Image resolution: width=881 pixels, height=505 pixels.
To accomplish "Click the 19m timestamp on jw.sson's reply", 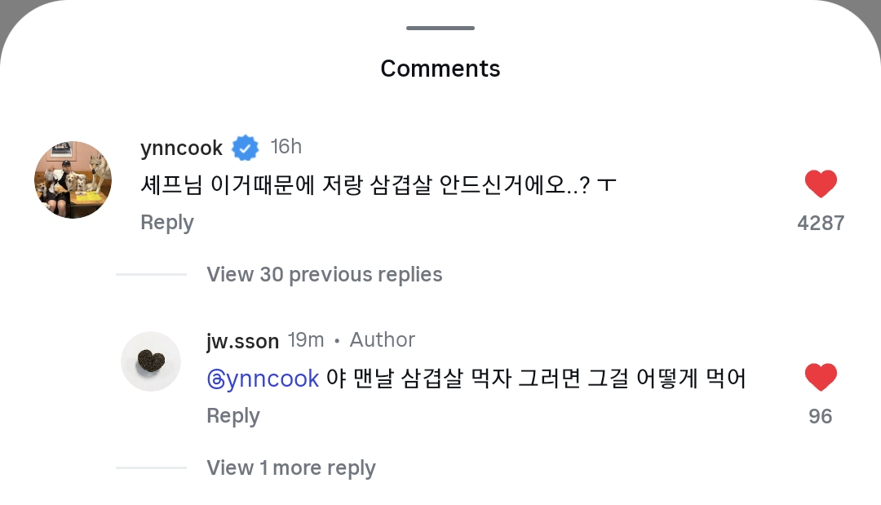I will (x=306, y=340).
